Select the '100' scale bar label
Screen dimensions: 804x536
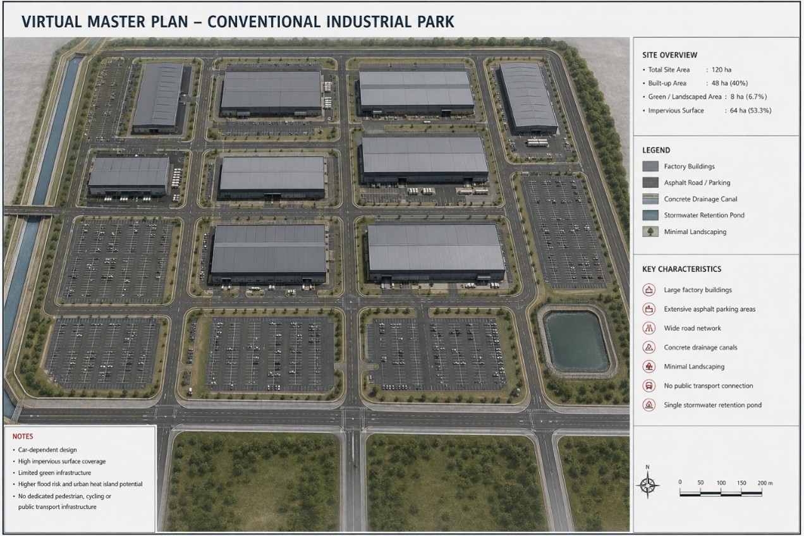[x=721, y=483]
